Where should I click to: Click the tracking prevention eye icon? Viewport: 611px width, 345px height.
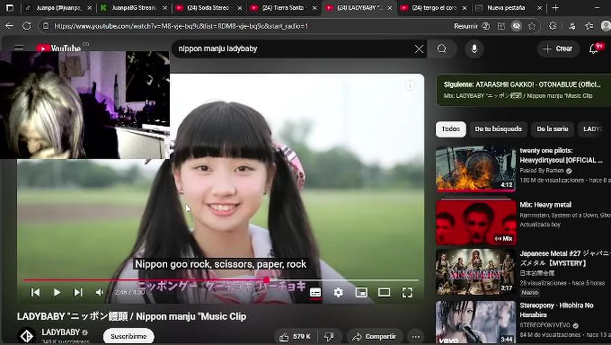click(x=517, y=26)
